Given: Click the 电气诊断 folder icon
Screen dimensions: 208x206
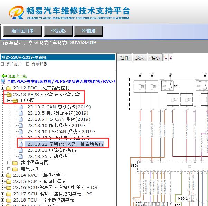Looking at the screenshot, I should [x=15, y=169].
